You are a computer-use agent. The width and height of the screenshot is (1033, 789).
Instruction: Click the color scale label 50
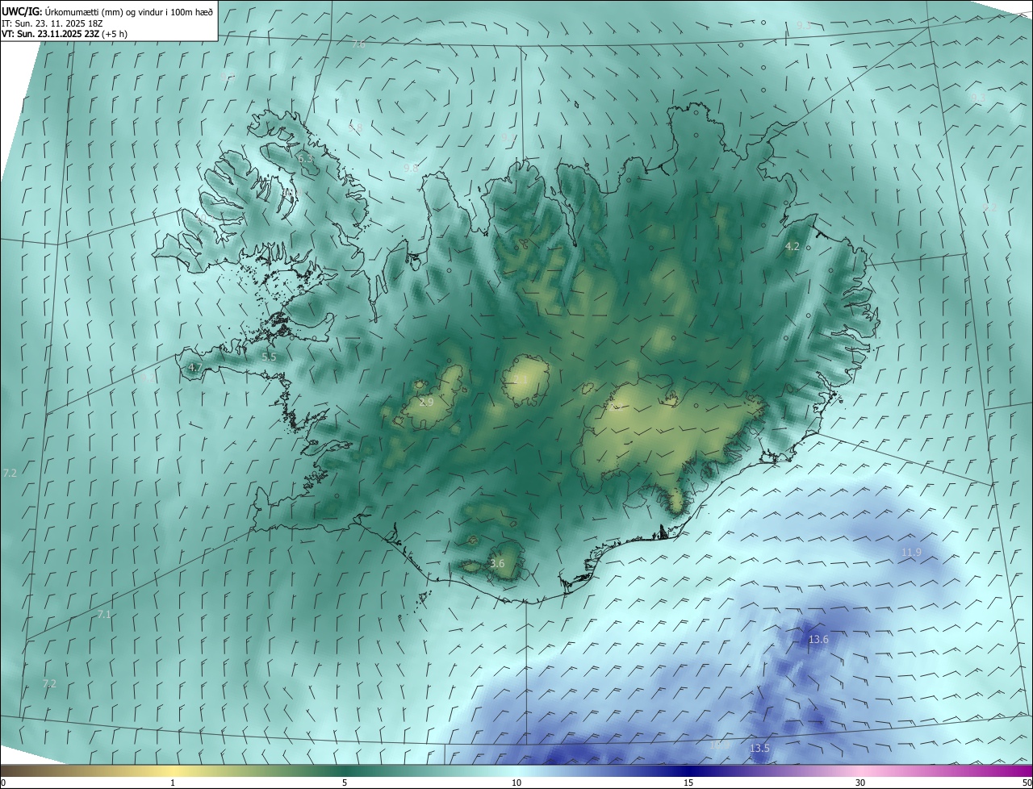tap(1027, 783)
